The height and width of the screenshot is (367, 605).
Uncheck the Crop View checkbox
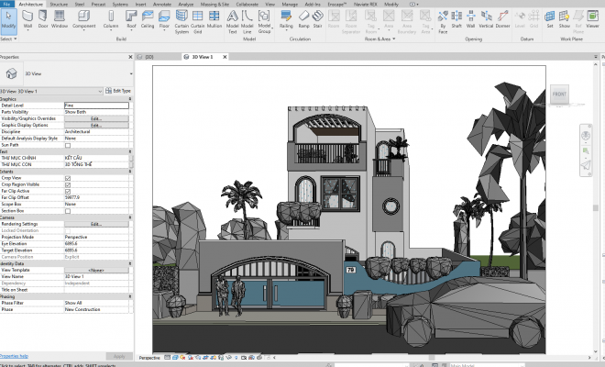pos(67,177)
